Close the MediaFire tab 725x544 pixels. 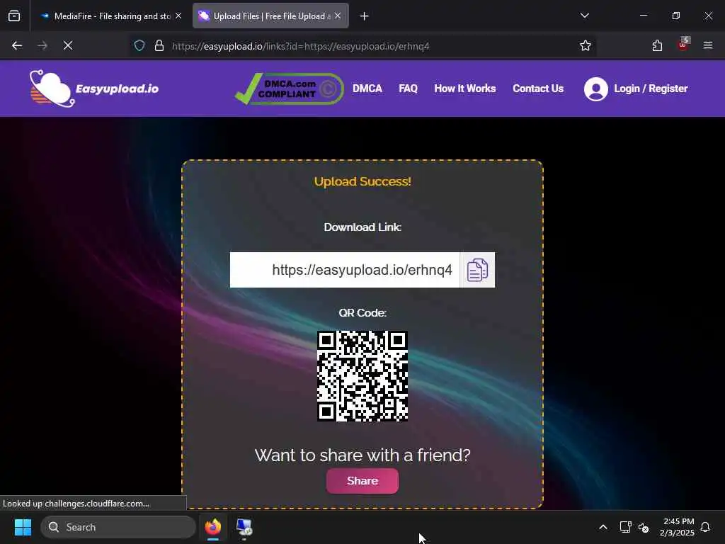(178, 16)
